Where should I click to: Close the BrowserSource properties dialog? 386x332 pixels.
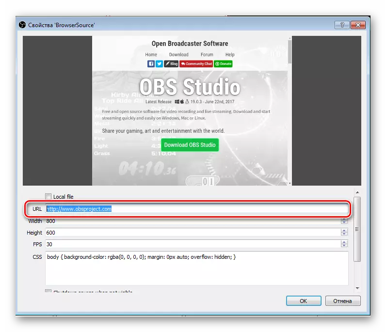[358, 25]
